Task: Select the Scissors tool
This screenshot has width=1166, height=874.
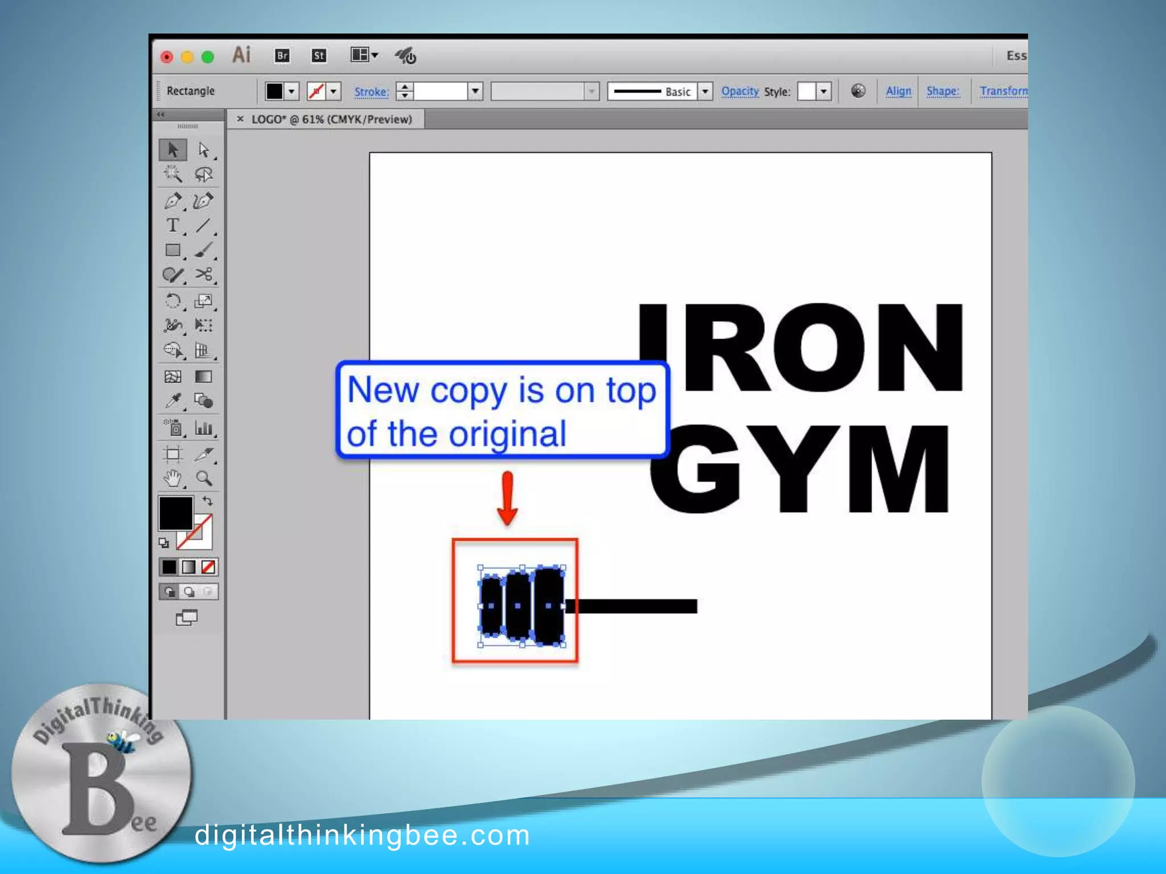Action: click(203, 275)
